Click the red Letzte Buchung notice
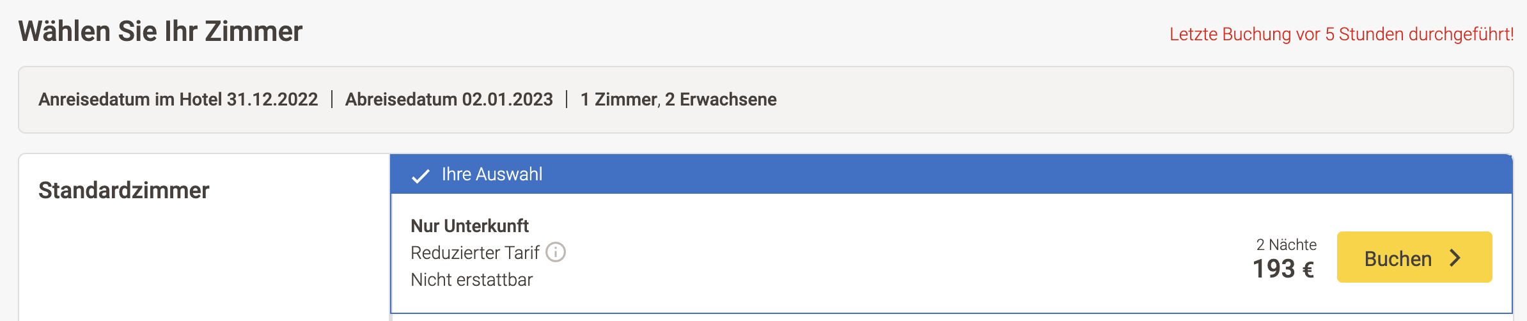1527x321 pixels. point(1342,34)
